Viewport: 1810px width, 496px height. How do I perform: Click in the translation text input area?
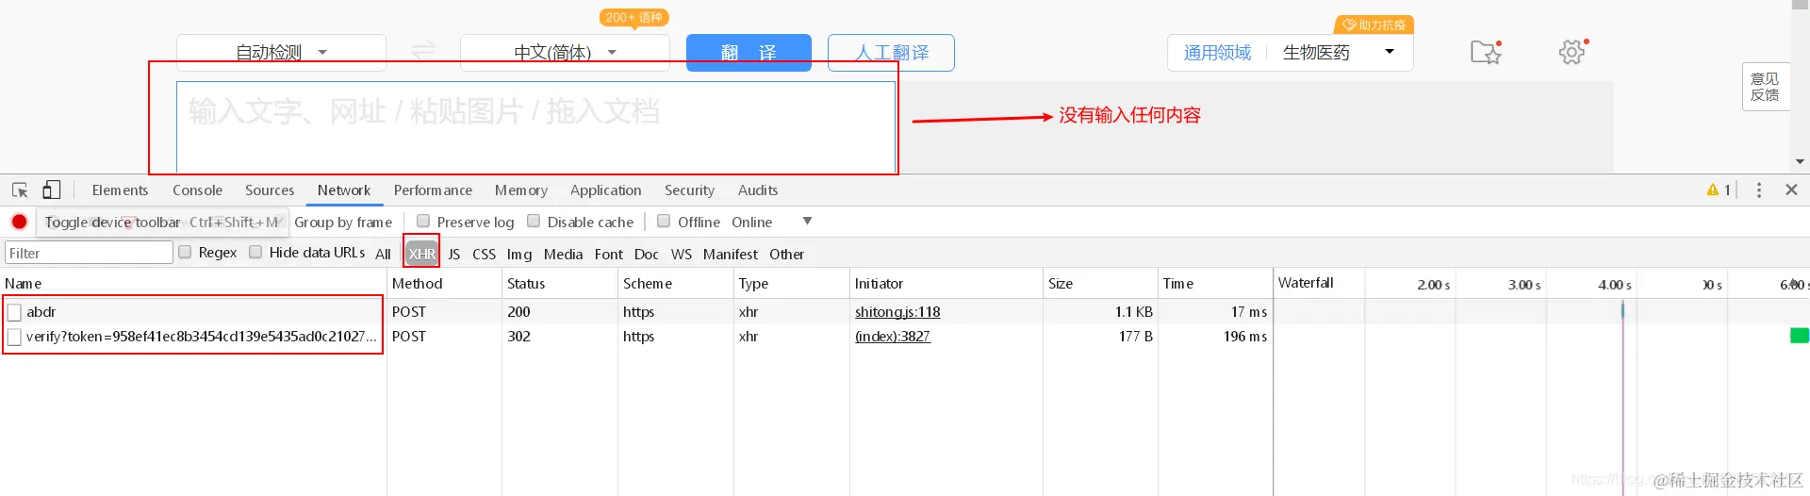coord(535,126)
